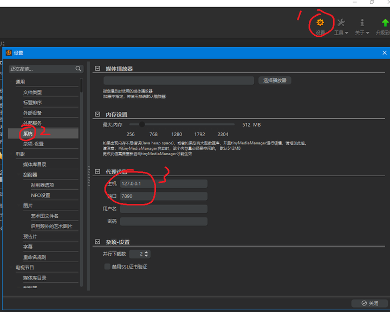Select 外部设备 in settings tree

click(x=32, y=113)
